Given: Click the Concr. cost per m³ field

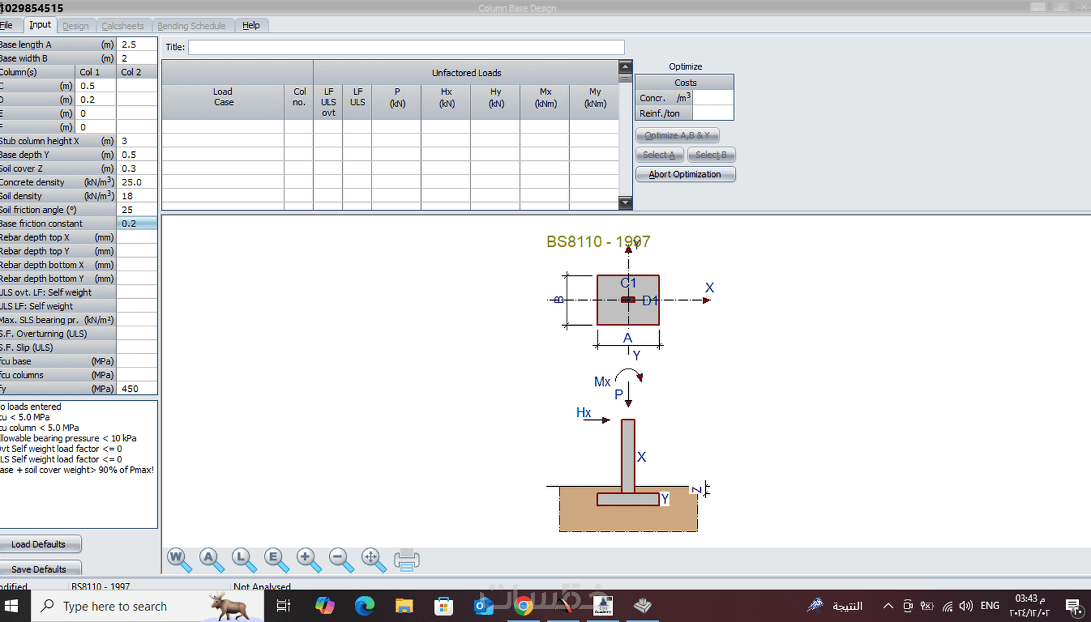Looking at the screenshot, I should click(713, 97).
